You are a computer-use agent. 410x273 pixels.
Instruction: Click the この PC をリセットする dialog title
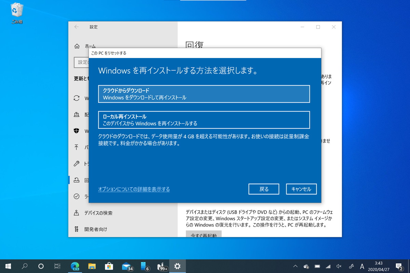(109, 53)
